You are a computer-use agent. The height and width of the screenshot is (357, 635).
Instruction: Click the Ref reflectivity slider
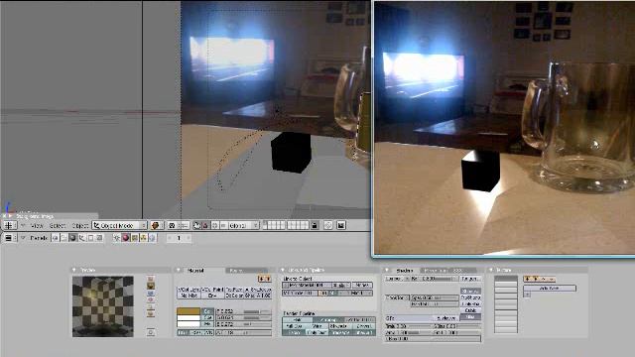click(434, 279)
